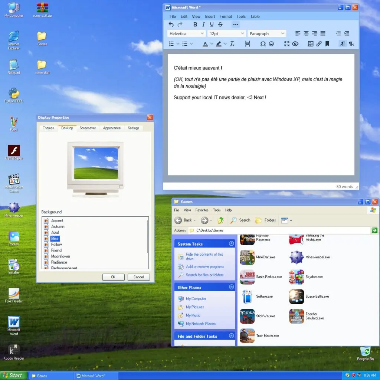Image resolution: width=380 pixels, height=380 pixels.
Task: Click the Redo icon in Word
Action: (x=180, y=24)
